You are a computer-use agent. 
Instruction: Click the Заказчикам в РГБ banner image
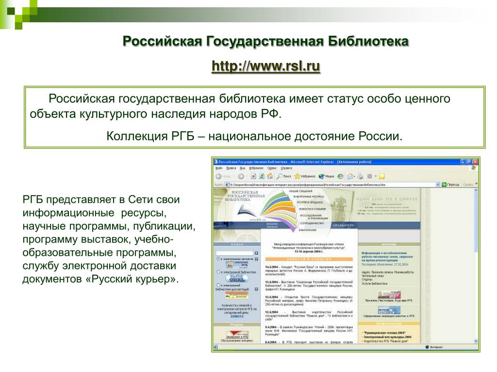pyautogui.click(x=237, y=334)
